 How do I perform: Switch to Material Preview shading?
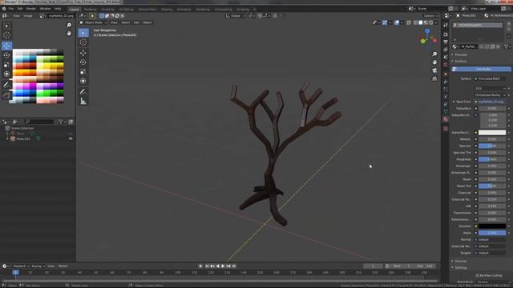426,22
